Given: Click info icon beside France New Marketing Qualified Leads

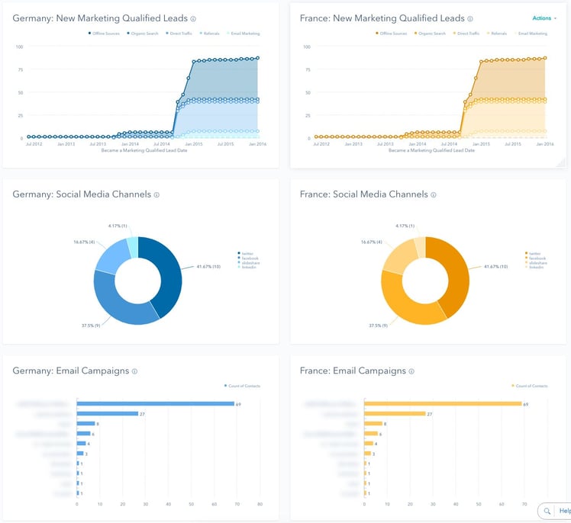Looking at the screenshot, I should click(470, 19).
